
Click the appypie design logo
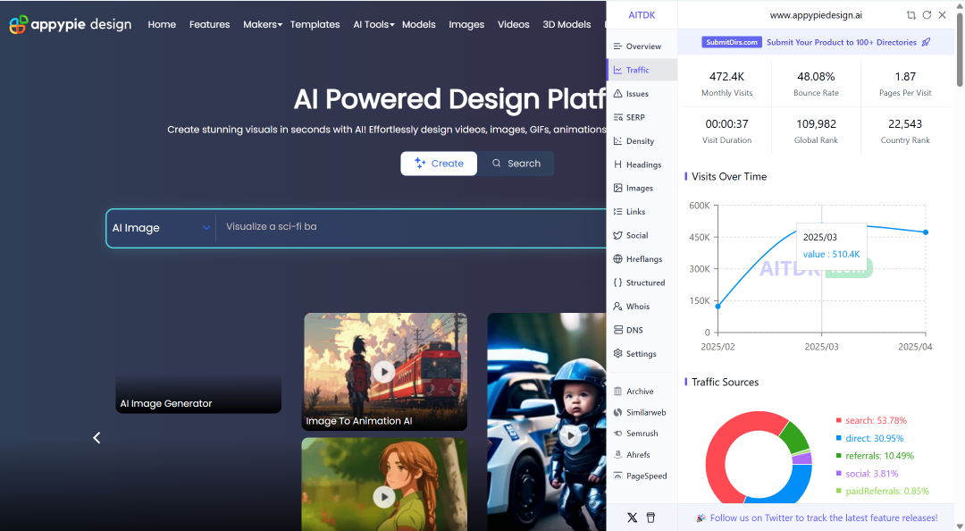pos(71,24)
